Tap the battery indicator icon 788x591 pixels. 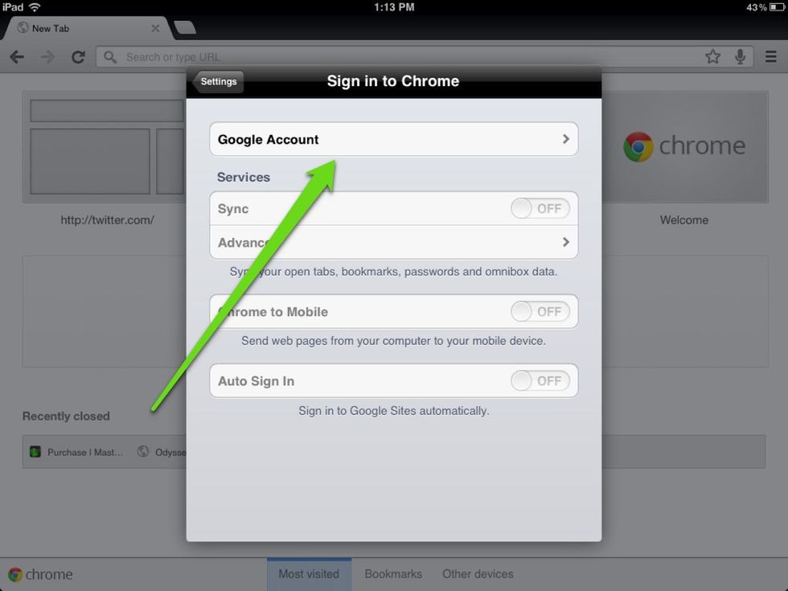pos(777,7)
